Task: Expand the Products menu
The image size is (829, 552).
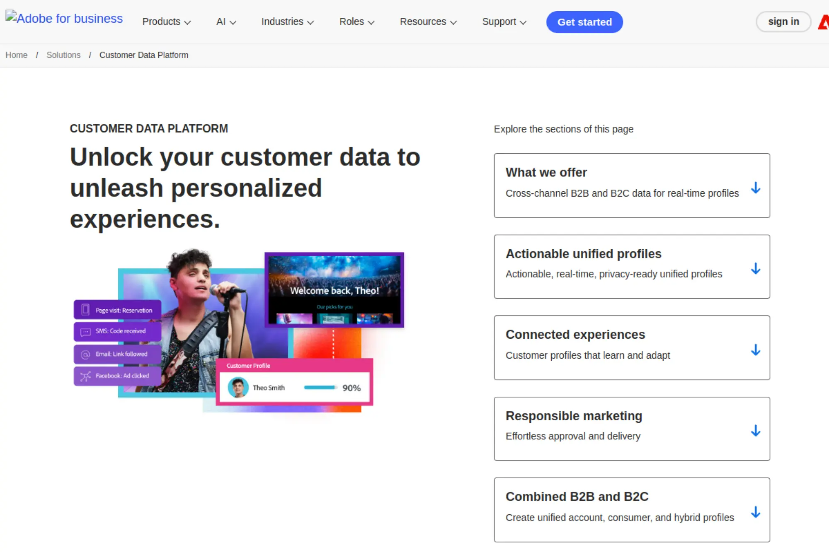Action: pos(166,22)
